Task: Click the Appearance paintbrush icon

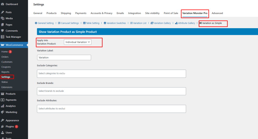Action: (x=2, y=120)
